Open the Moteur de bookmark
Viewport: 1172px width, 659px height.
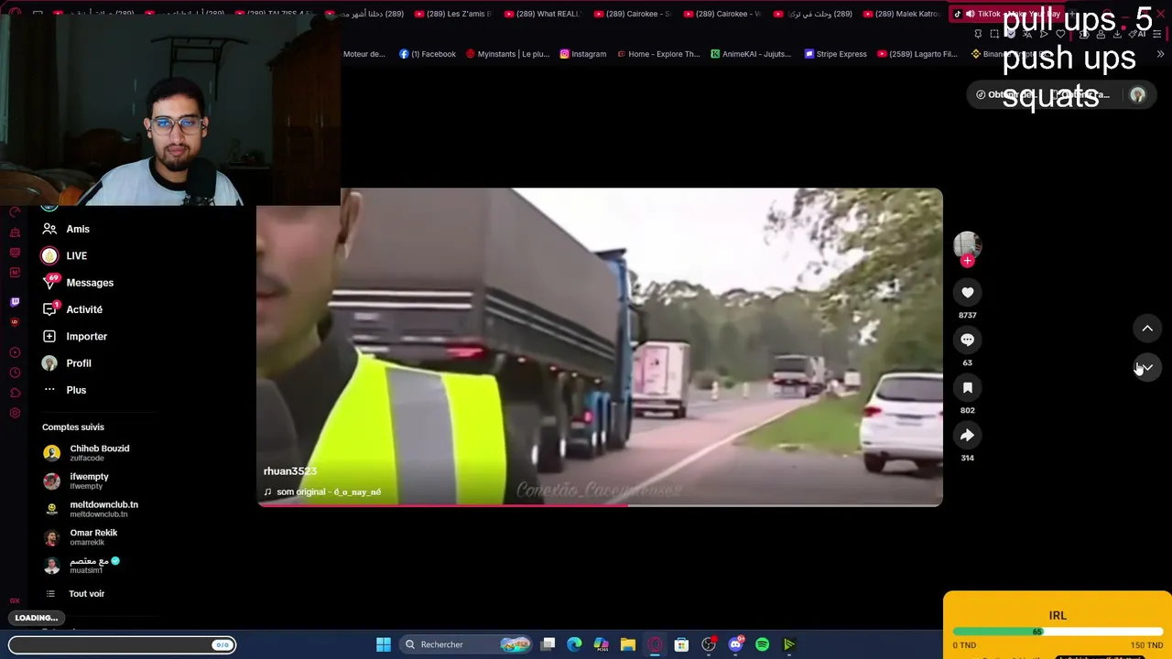tap(364, 54)
